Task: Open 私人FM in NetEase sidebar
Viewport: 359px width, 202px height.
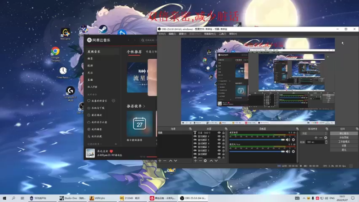Action: pyautogui.click(x=92, y=87)
